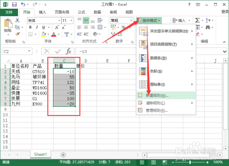Expand the formula bar chevron

224,52
